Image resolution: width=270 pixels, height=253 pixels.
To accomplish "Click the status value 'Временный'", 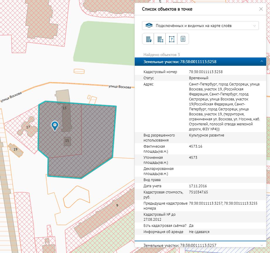I will (199, 78).
